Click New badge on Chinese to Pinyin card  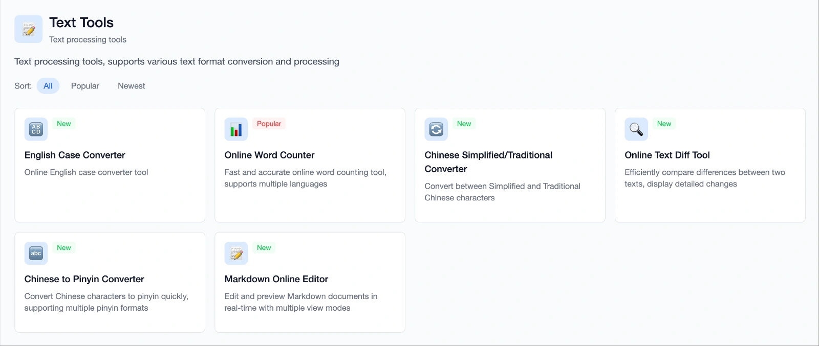pyautogui.click(x=64, y=248)
